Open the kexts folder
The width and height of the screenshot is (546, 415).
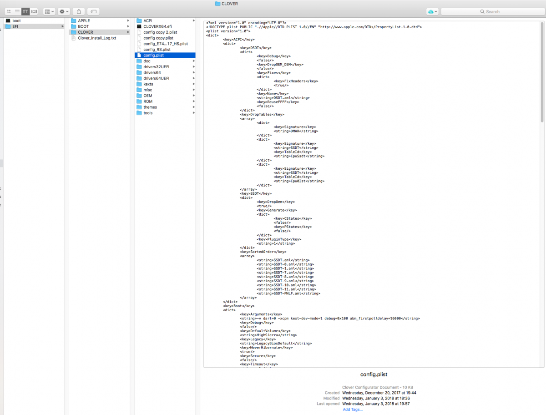[148, 84]
